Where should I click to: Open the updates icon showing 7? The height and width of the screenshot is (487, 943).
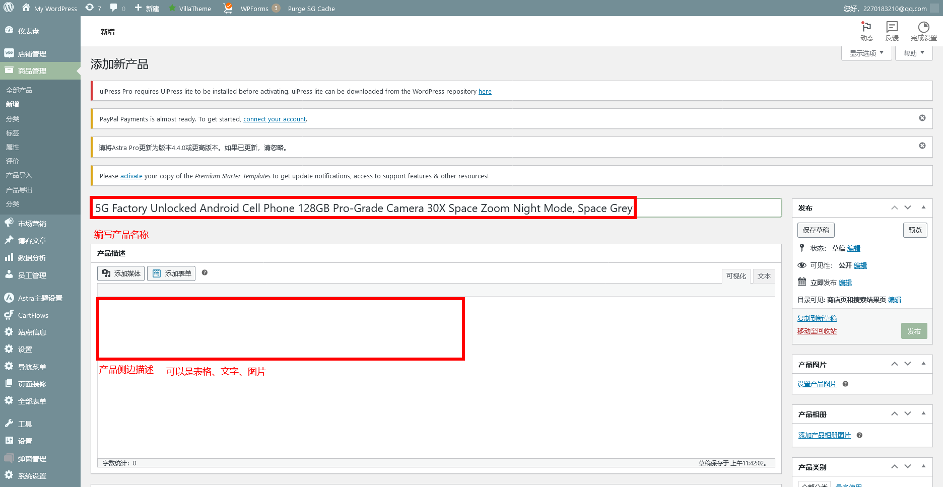(x=93, y=8)
